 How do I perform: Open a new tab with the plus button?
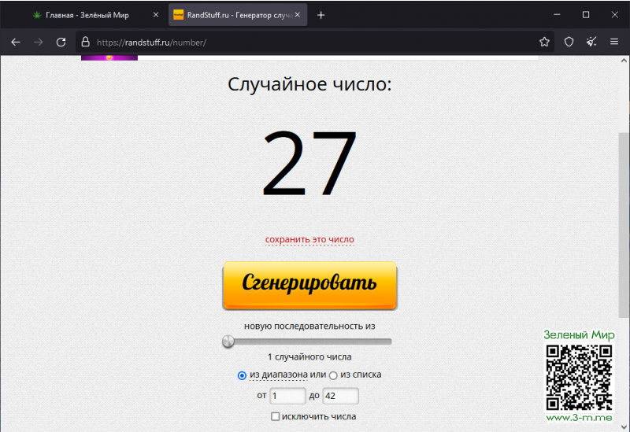[321, 15]
